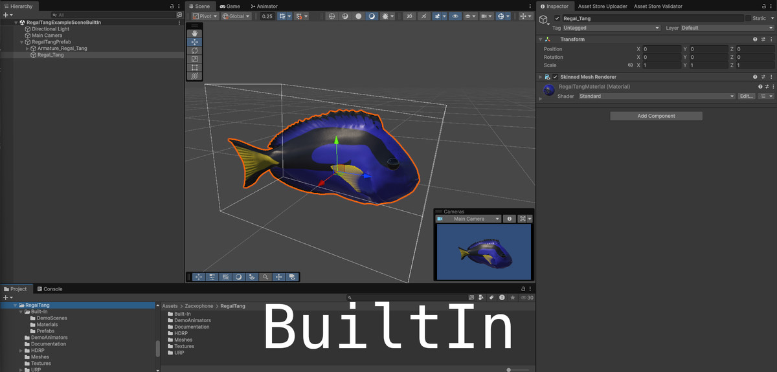The height and width of the screenshot is (372, 777).
Task: Open the Asset Store Uploader tab
Action: click(x=602, y=6)
